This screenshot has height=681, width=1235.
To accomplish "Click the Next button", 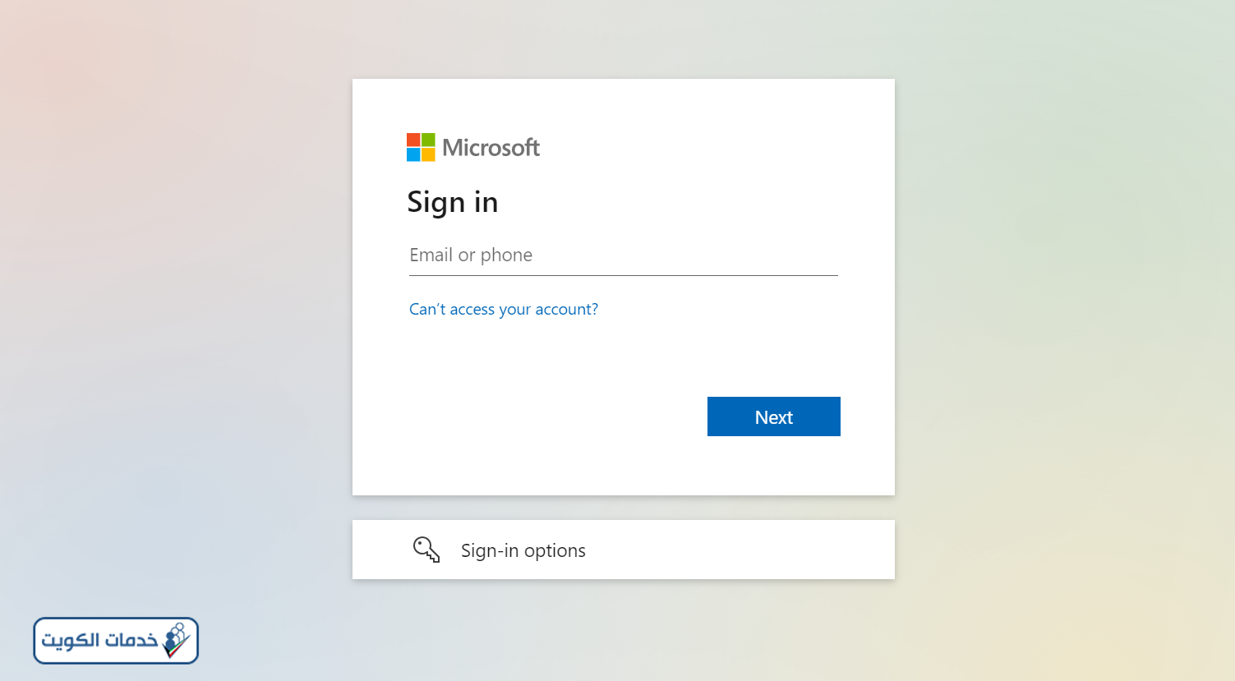I will pyautogui.click(x=774, y=416).
